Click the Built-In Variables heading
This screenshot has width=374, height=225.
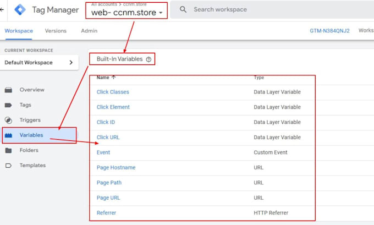tap(119, 59)
